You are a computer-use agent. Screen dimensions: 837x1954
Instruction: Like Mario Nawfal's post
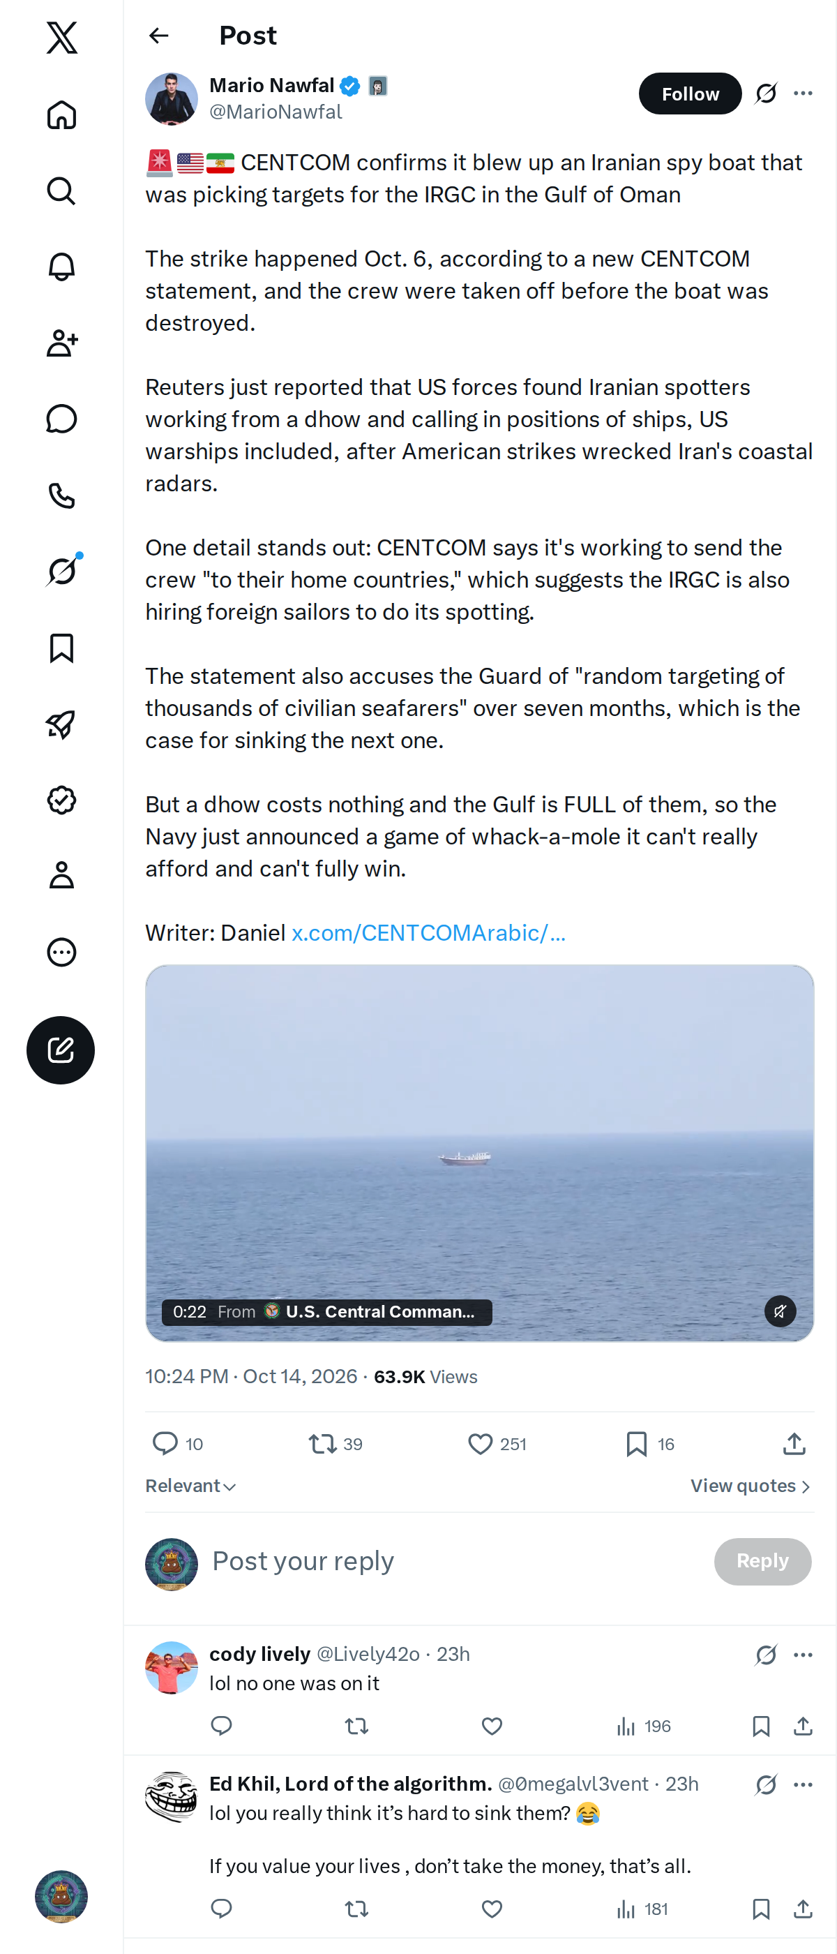pos(480,1443)
